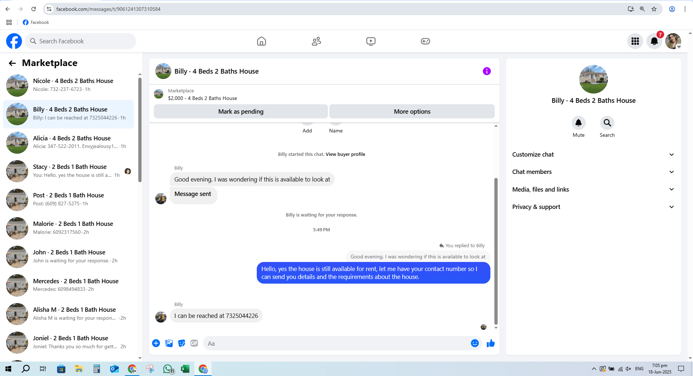Open Nicole's 4 Beds 2 Baths conversation
The width and height of the screenshot is (693, 376).
pos(69,85)
